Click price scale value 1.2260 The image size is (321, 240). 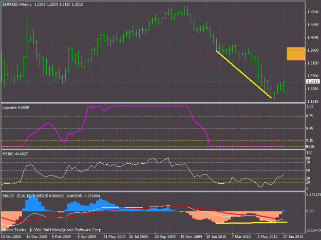click(313, 89)
